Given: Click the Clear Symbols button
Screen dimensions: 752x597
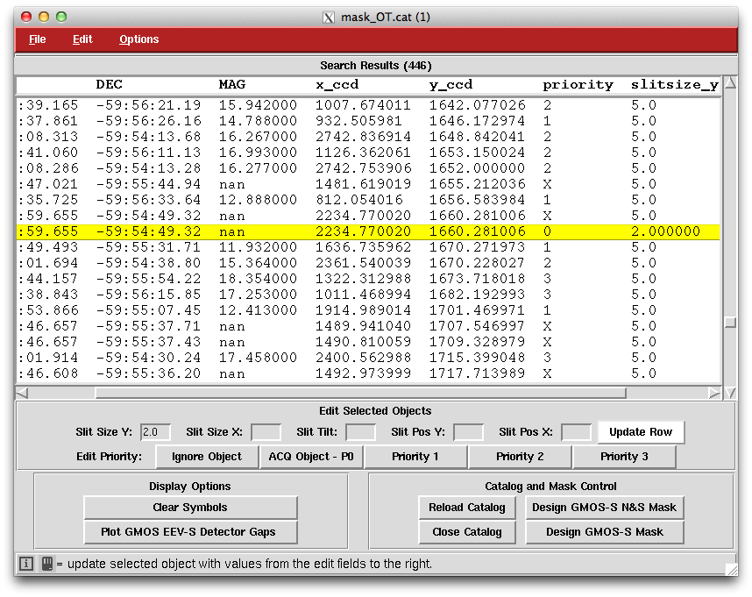Looking at the screenshot, I should point(190,508).
